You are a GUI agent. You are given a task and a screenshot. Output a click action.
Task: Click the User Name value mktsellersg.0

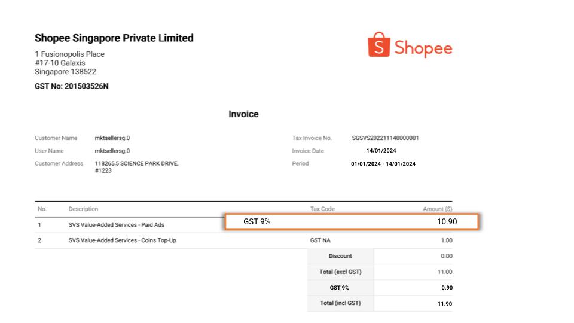point(112,151)
